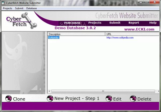Minimize the Cyberfetch window
The width and height of the screenshot is (161, 112).
[141, 2]
